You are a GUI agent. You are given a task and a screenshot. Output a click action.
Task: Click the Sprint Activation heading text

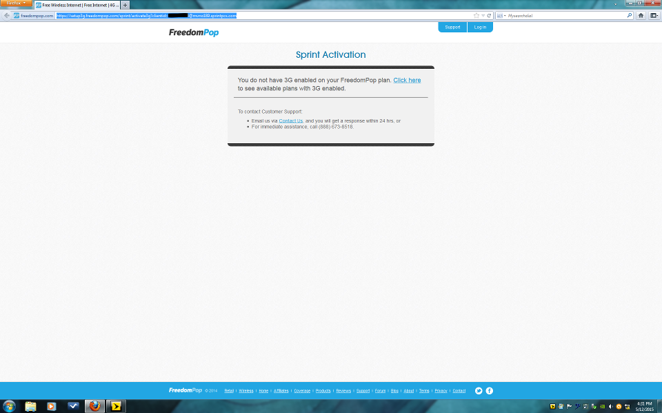coord(330,55)
